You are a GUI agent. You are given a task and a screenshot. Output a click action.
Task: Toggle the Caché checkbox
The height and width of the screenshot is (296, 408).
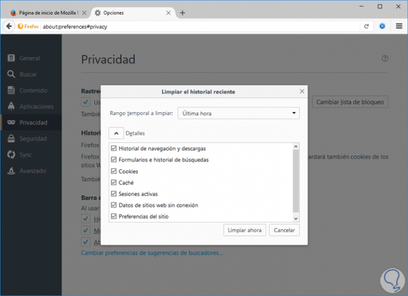pos(114,182)
